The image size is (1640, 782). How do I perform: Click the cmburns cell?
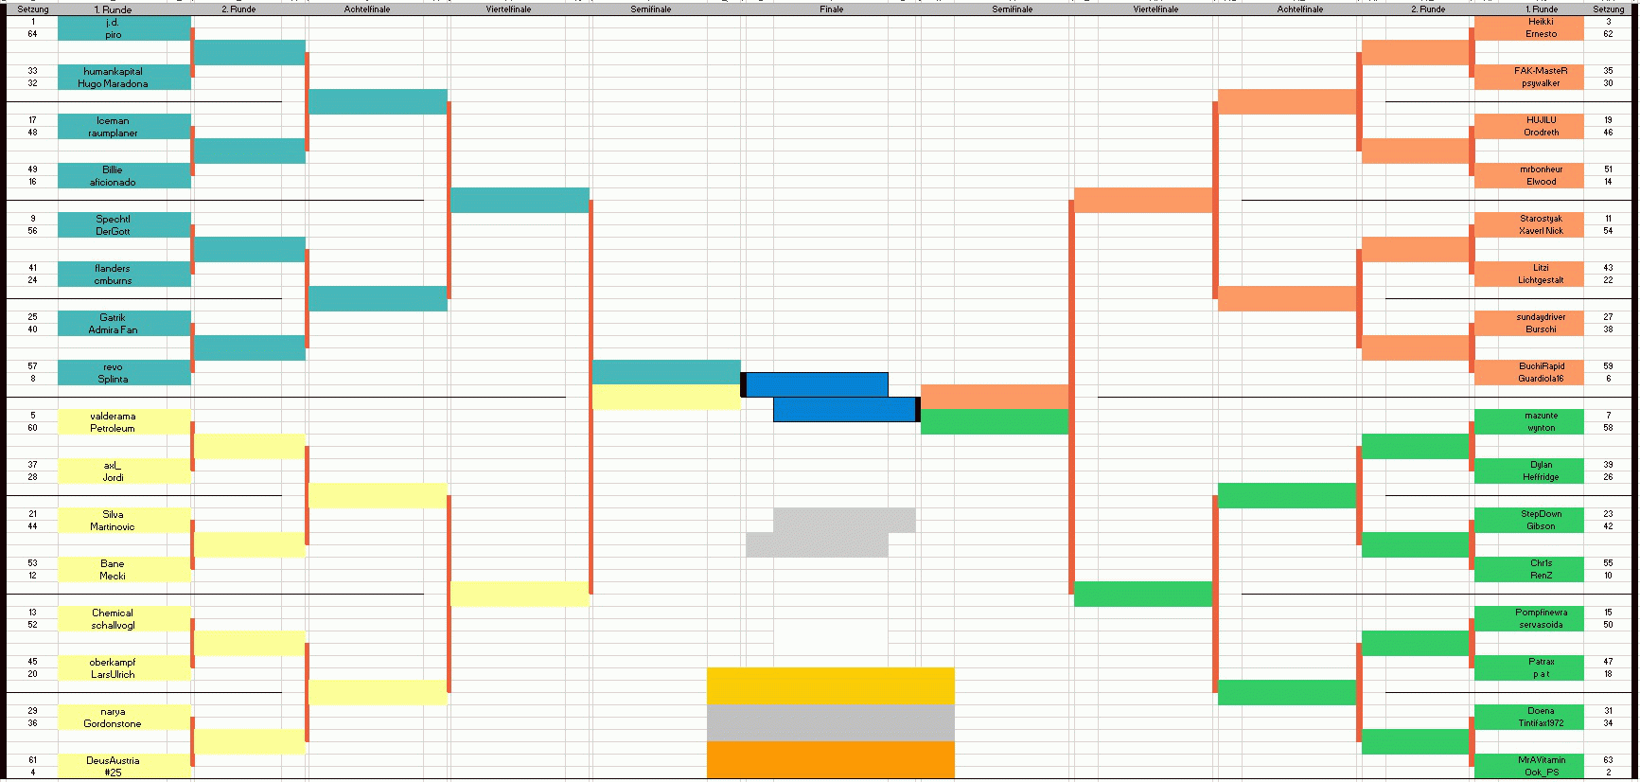(124, 280)
